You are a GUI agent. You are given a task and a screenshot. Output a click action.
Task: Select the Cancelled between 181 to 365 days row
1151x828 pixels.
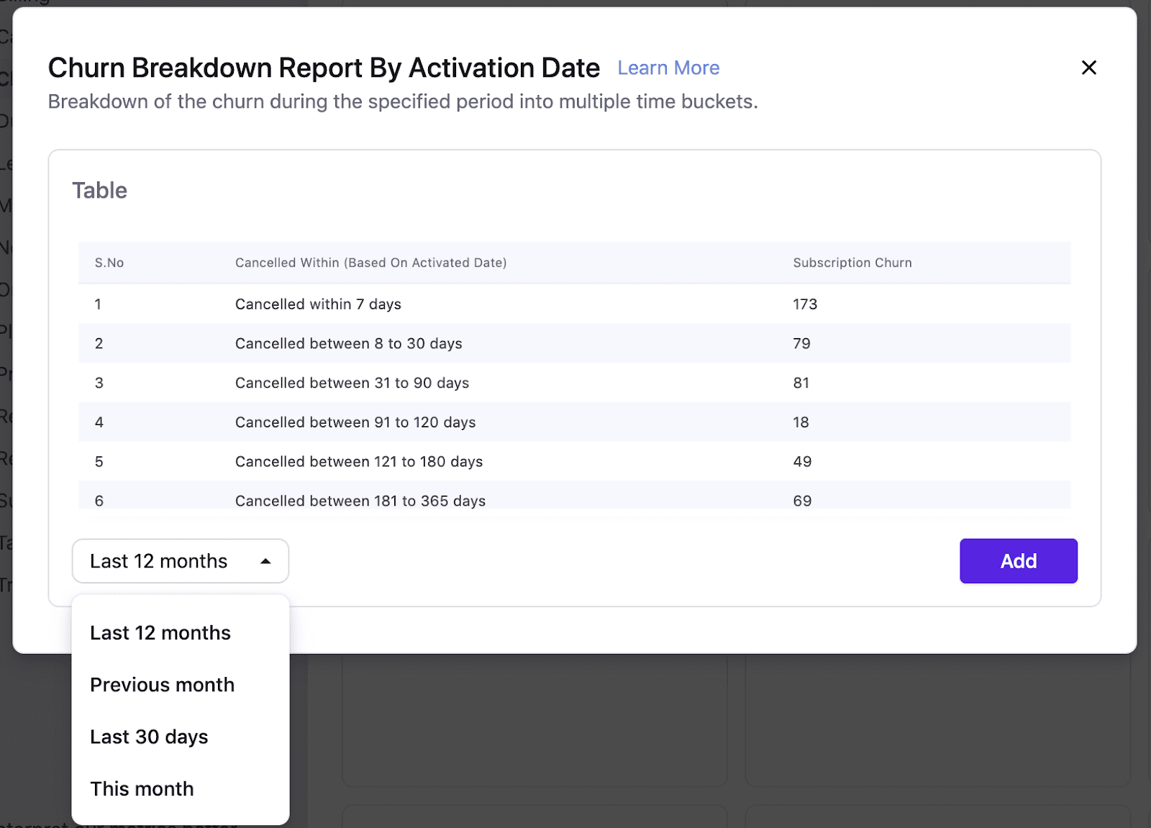[x=360, y=500]
